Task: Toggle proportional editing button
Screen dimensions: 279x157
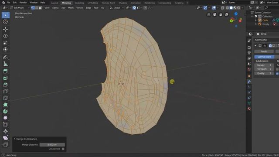Action: pos(145,8)
